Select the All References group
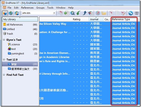This screenshot has width=141, height=107. coord(20,25)
